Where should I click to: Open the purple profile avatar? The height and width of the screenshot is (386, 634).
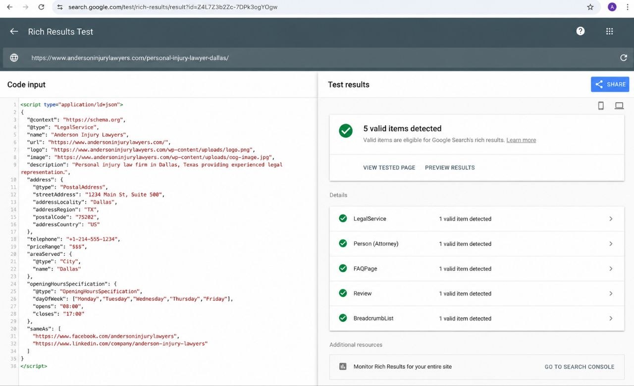pyautogui.click(x=612, y=7)
